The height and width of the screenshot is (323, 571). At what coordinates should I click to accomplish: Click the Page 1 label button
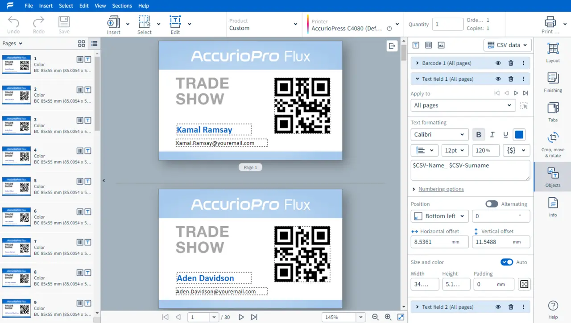[250, 167]
